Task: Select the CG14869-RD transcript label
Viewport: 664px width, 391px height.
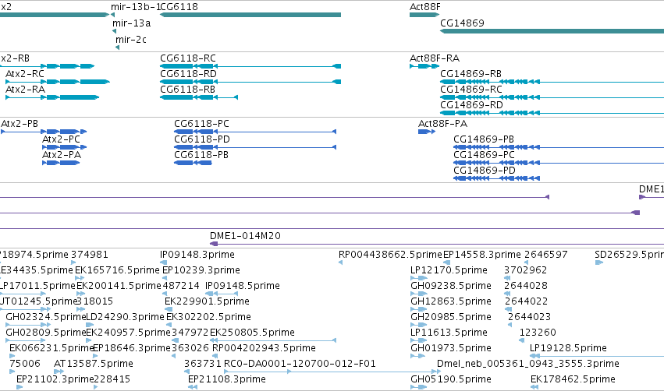Action: (x=472, y=105)
